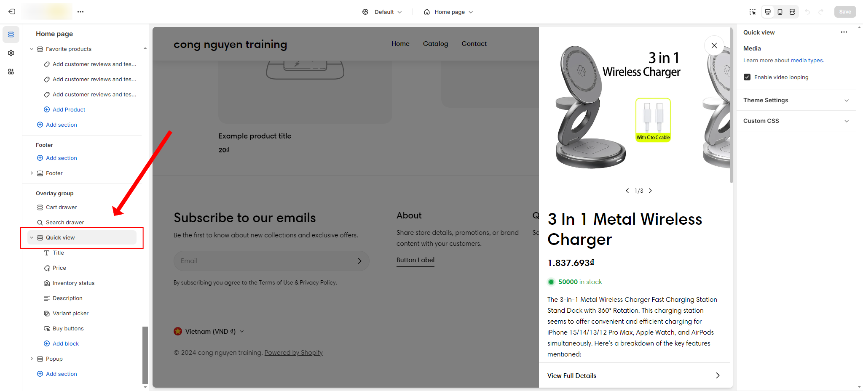Close the quick view overlay
The height and width of the screenshot is (391, 863).
click(x=714, y=45)
